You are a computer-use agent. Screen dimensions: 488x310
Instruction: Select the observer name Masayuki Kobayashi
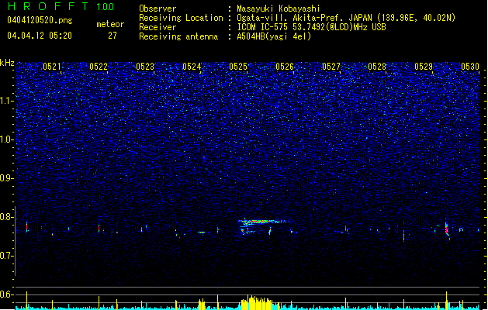278,9
